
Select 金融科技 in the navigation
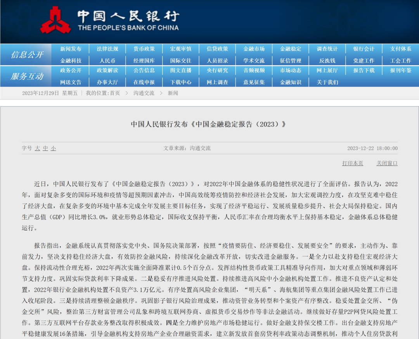pyautogui.click(x=71, y=61)
